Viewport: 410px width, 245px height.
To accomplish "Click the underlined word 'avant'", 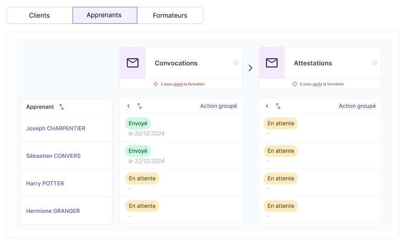I will 178,84.
